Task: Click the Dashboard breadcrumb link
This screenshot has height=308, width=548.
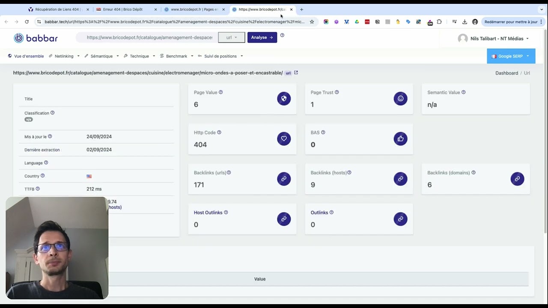Action: point(506,73)
